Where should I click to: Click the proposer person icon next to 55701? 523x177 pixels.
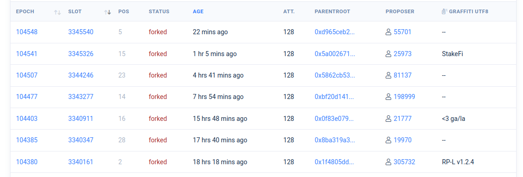pyautogui.click(x=388, y=32)
